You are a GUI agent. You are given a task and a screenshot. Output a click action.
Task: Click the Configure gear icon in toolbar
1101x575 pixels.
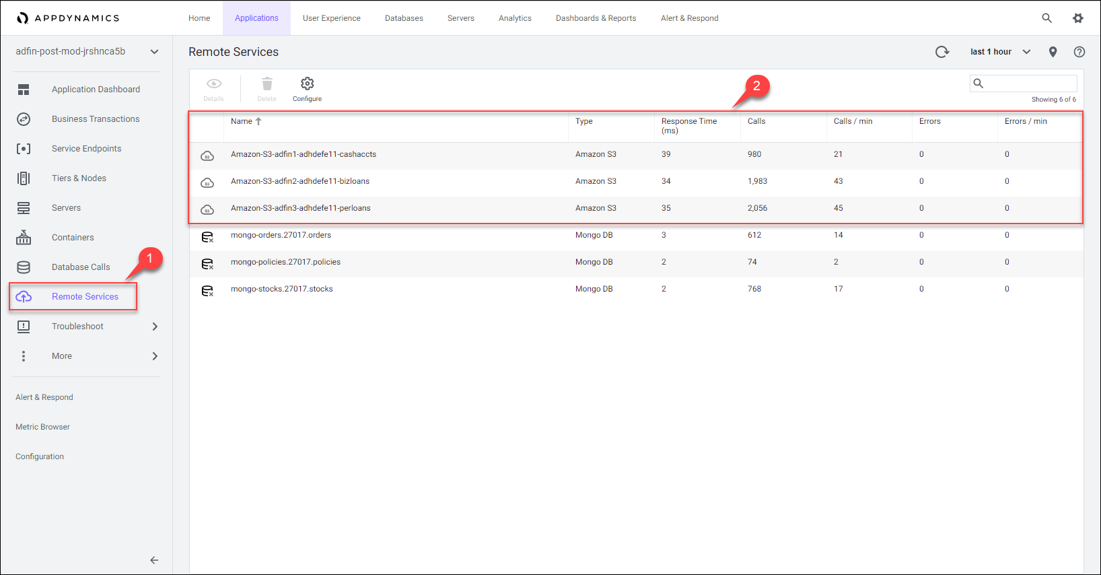307,84
